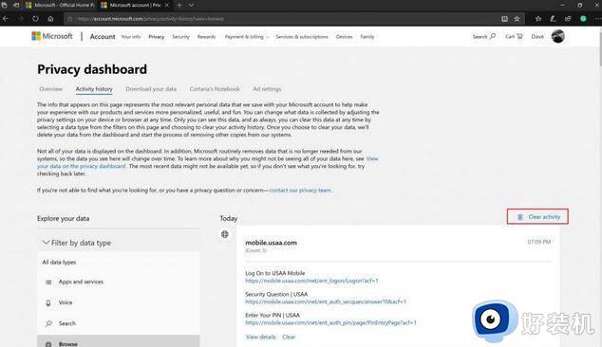Add this page to favorites star
This screenshot has height=347, width=602.
(517, 18)
